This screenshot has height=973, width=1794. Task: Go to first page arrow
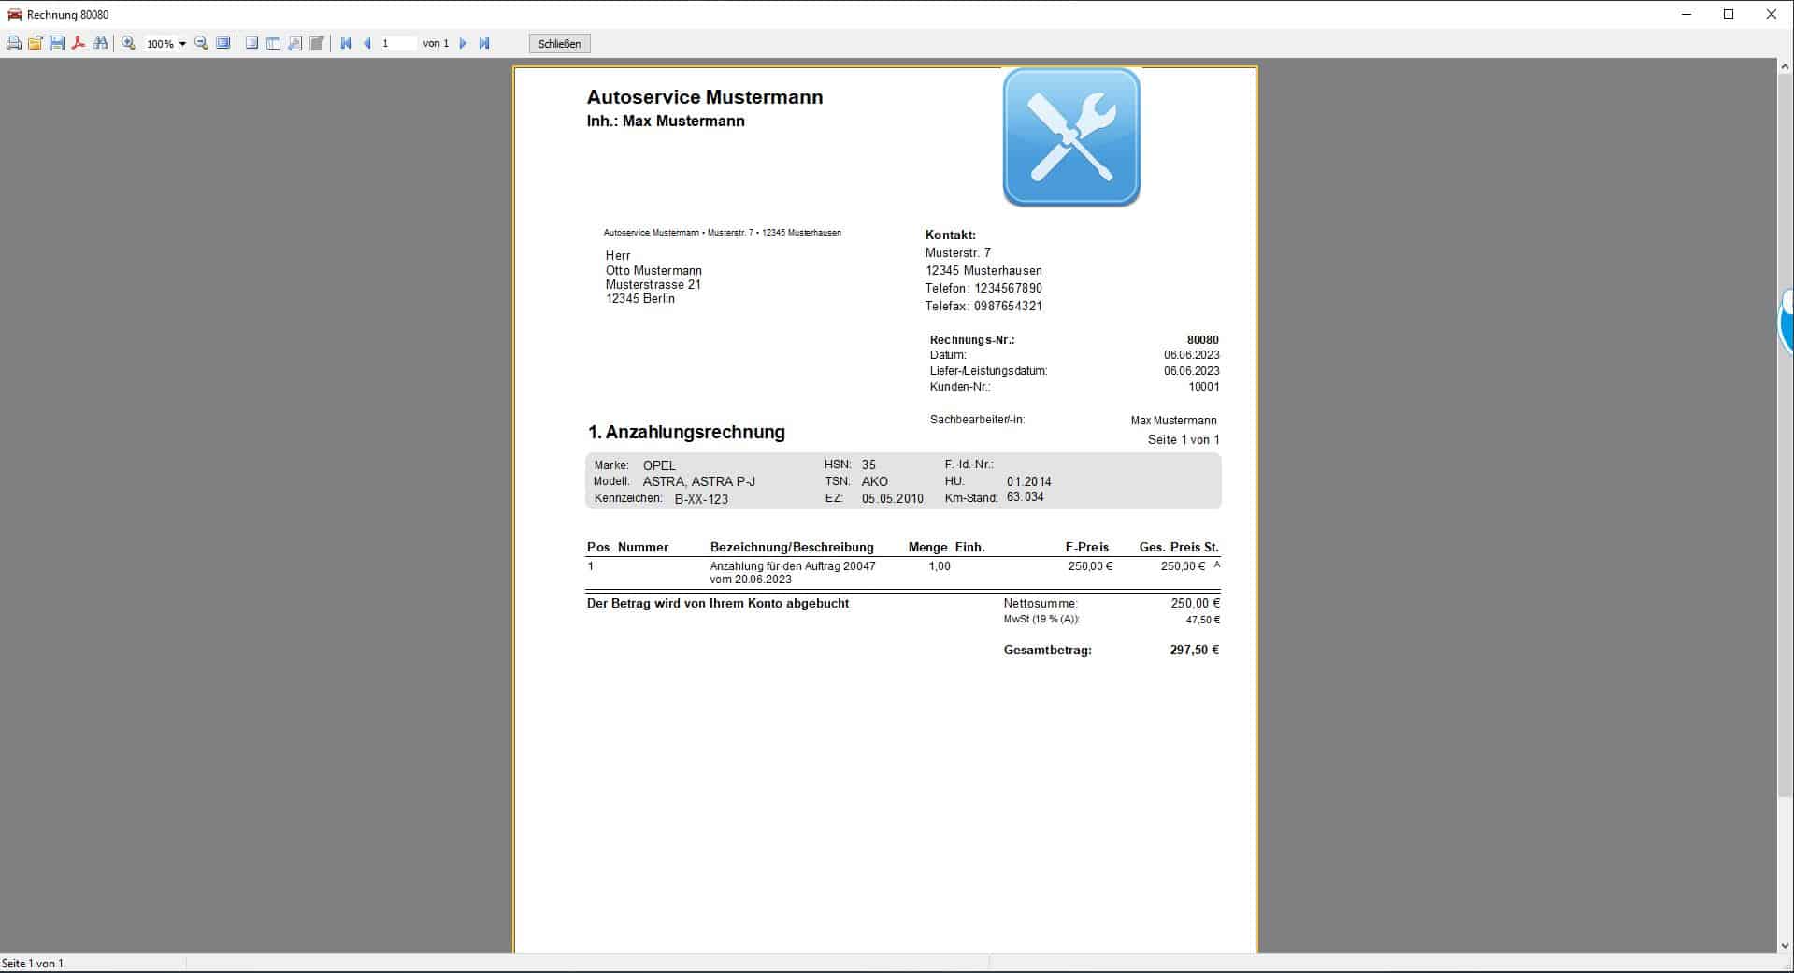point(346,43)
